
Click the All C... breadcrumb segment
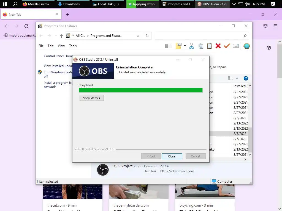point(80,36)
